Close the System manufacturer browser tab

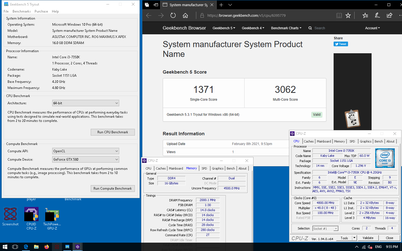click(212, 5)
